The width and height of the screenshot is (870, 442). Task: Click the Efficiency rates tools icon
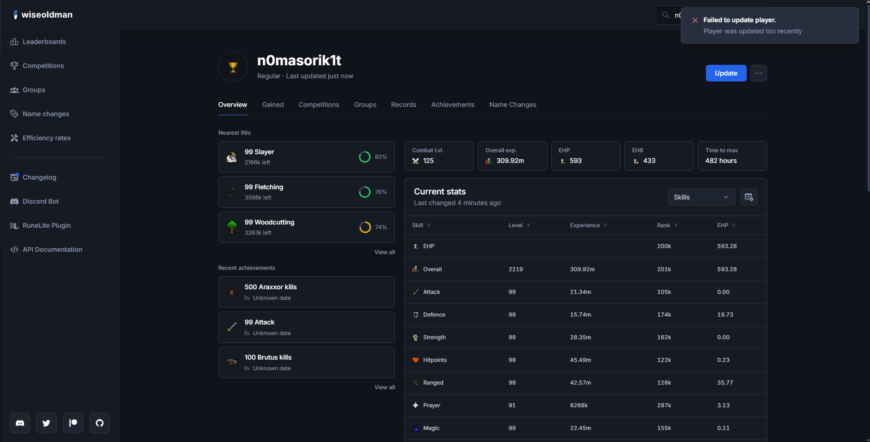coord(14,138)
